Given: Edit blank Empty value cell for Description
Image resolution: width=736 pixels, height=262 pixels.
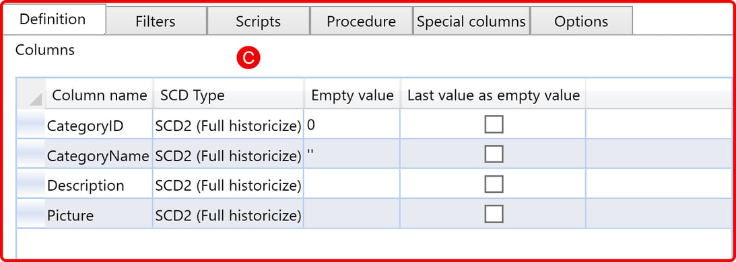Looking at the screenshot, I should pyautogui.click(x=352, y=184).
